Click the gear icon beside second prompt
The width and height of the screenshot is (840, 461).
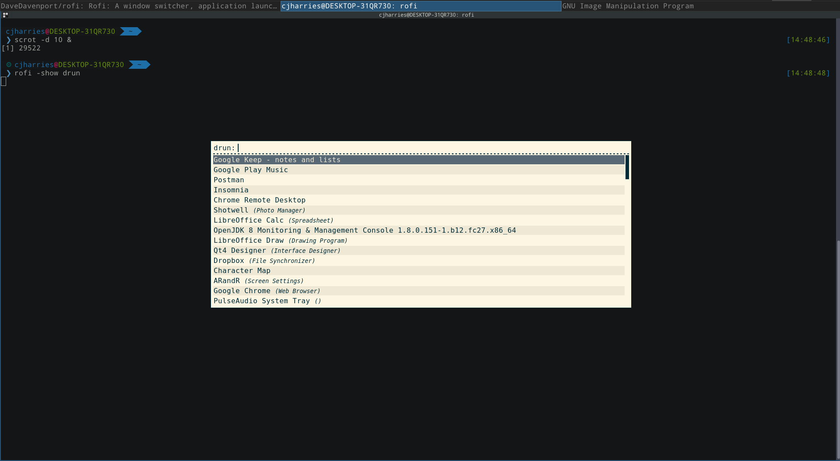pos(9,64)
